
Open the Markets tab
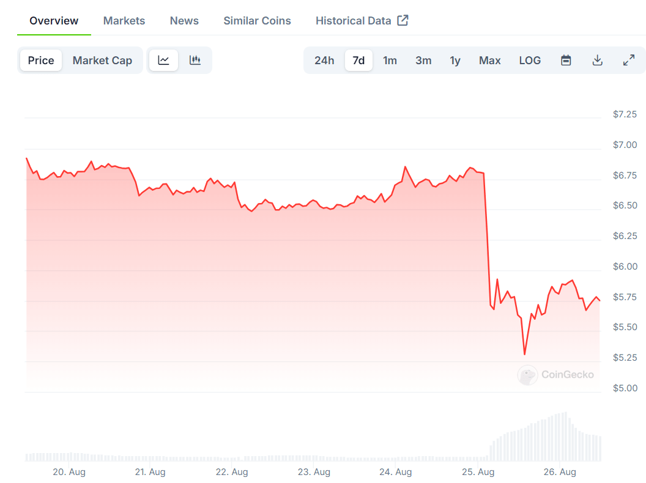[124, 21]
